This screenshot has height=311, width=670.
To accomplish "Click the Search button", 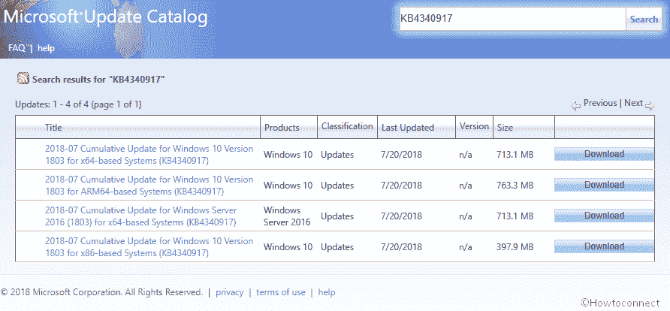I will 644,19.
